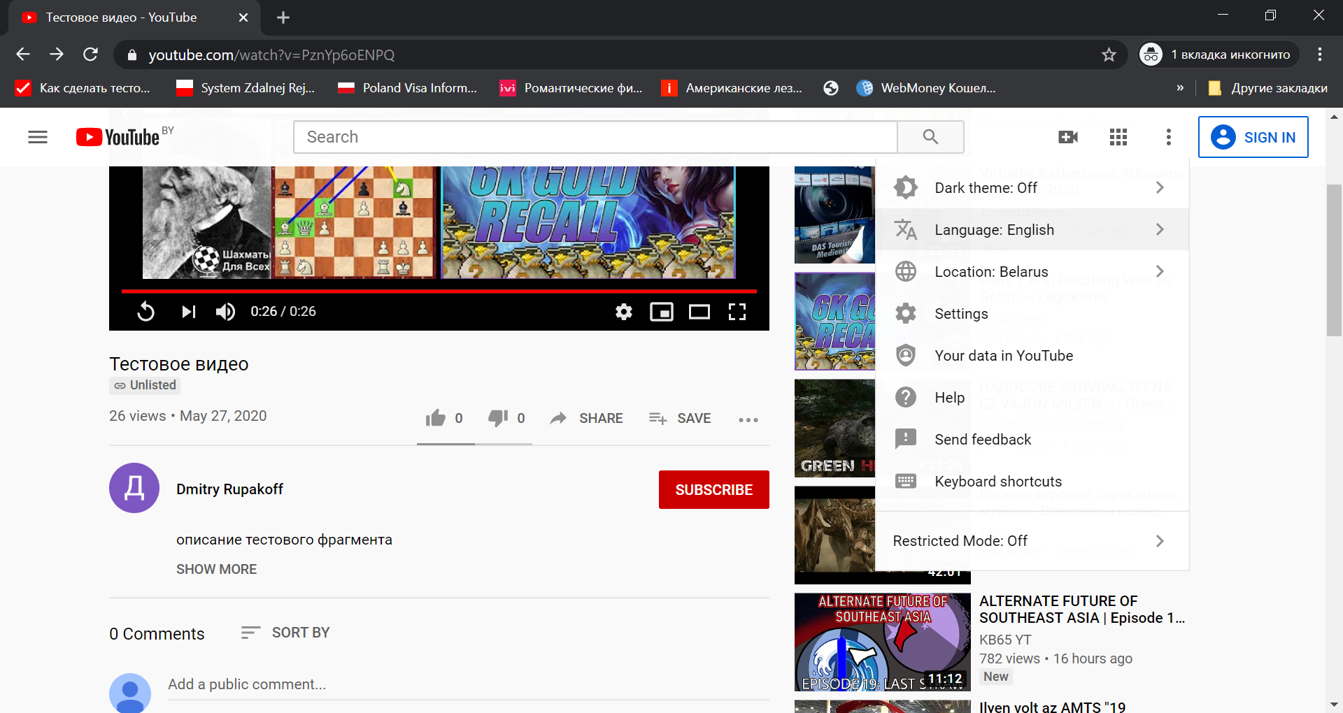Replay the video with the replay icon
This screenshot has width=1343, height=713.
145,311
